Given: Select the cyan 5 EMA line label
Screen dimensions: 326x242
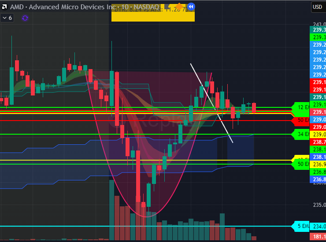Looking at the screenshot, I should click(300, 226).
